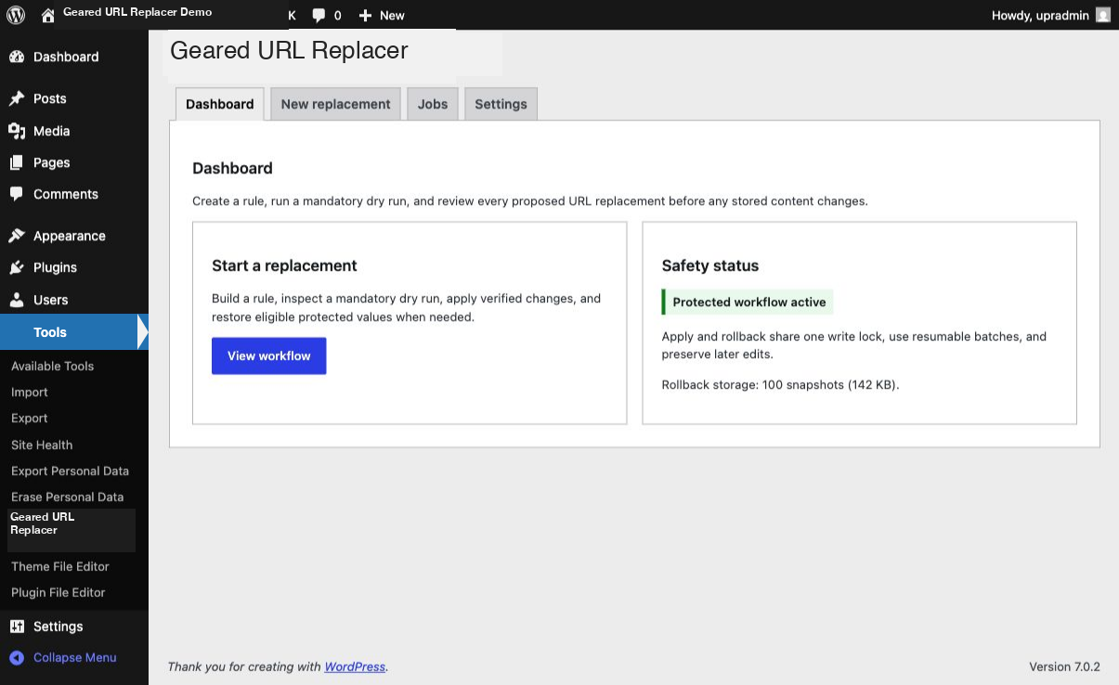Click the Dashboard gauge icon in sidebar
Screen dimensions: 1119x685
[x=17, y=57]
